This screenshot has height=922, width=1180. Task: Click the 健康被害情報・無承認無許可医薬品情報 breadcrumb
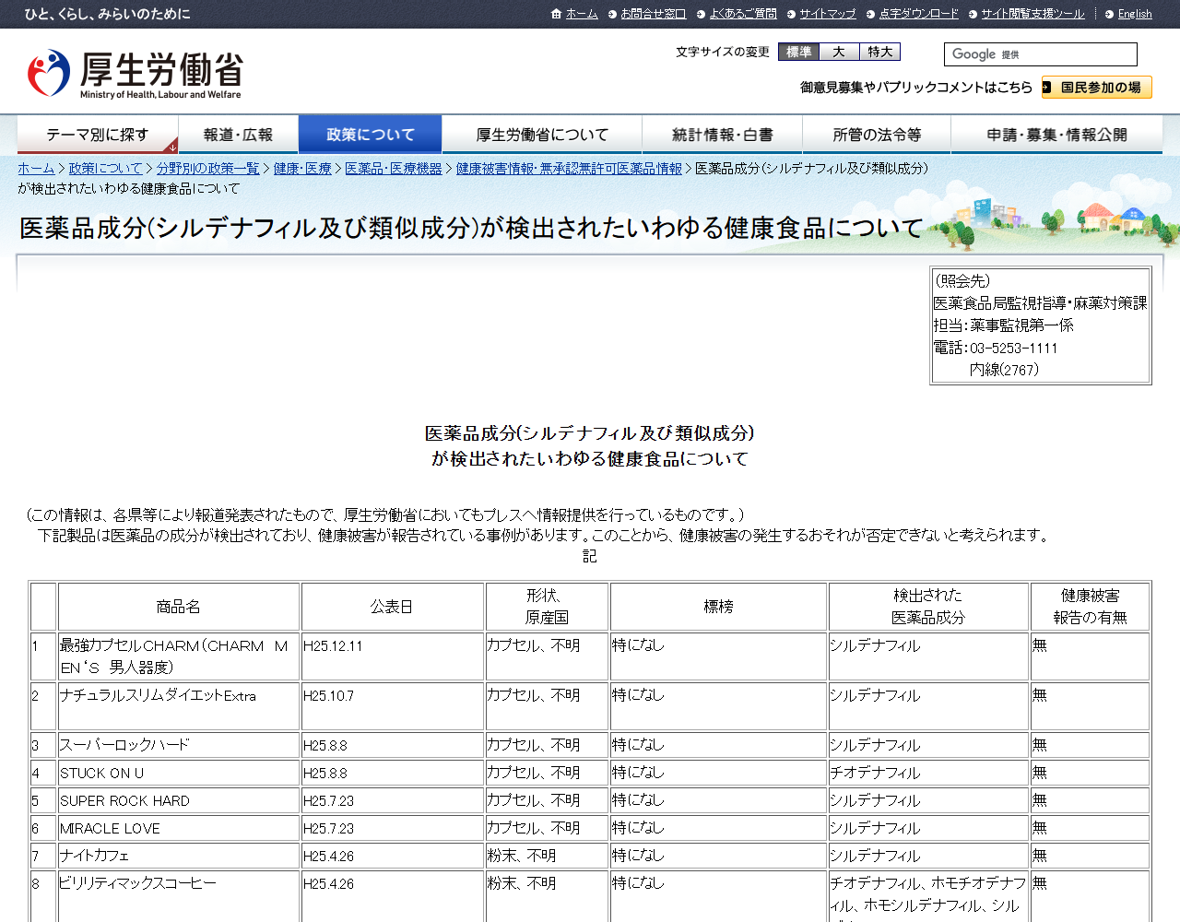coord(569,169)
